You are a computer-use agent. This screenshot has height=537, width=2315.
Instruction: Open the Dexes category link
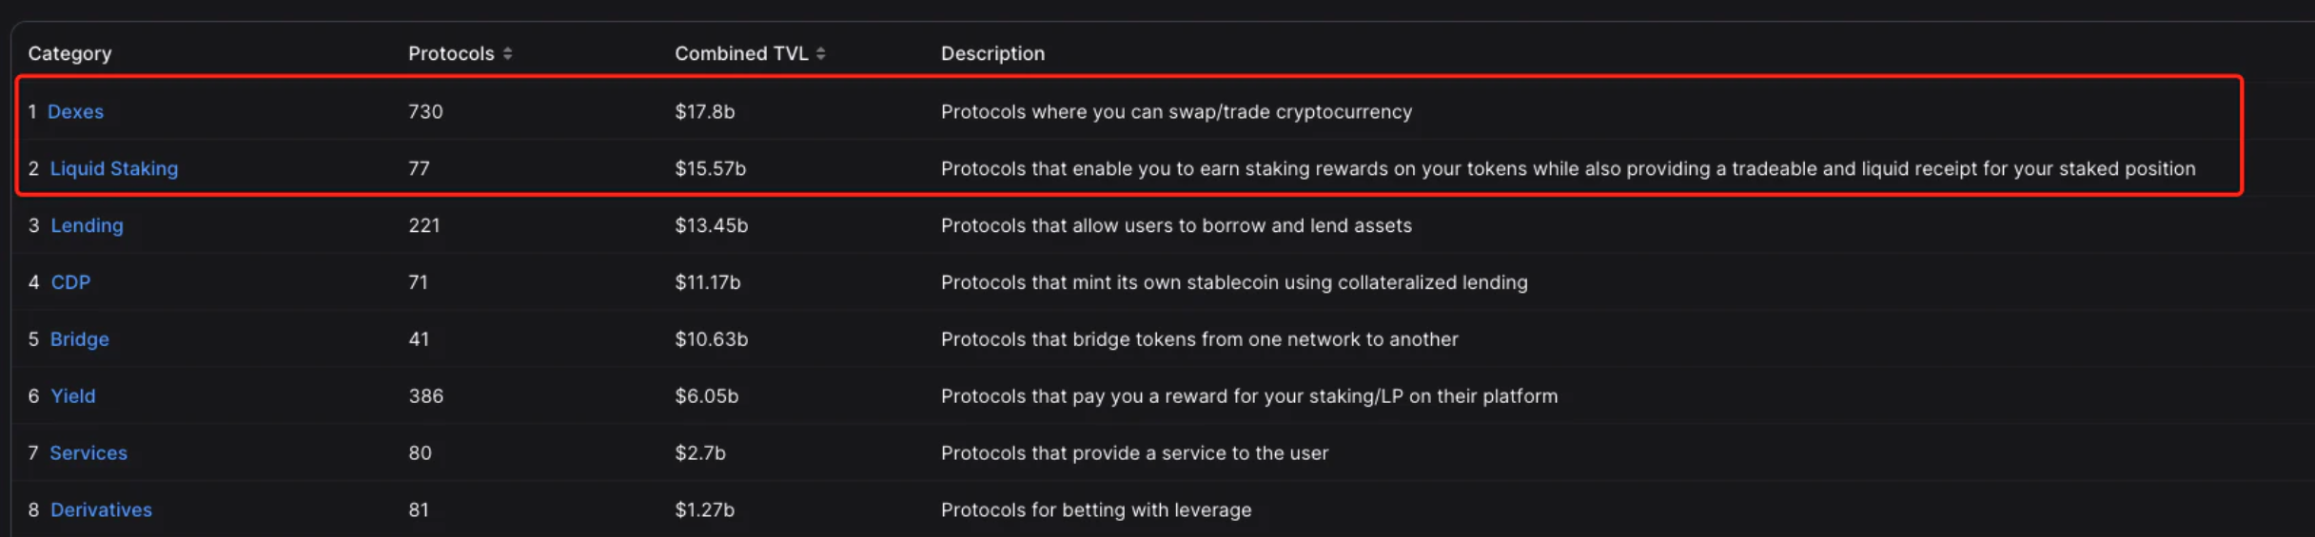coord(75,112)
